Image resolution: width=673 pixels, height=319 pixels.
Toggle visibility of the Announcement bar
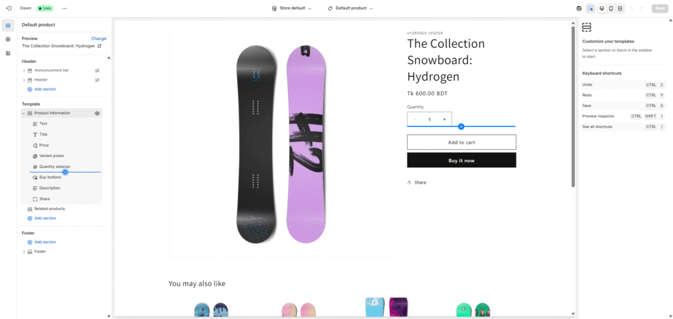pyautogui.click(x=97, y=70)
